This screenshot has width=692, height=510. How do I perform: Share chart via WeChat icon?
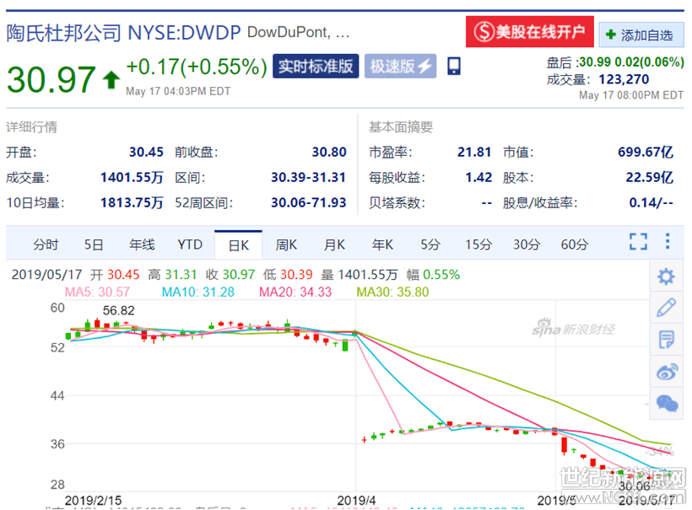(x=667, y=403)
